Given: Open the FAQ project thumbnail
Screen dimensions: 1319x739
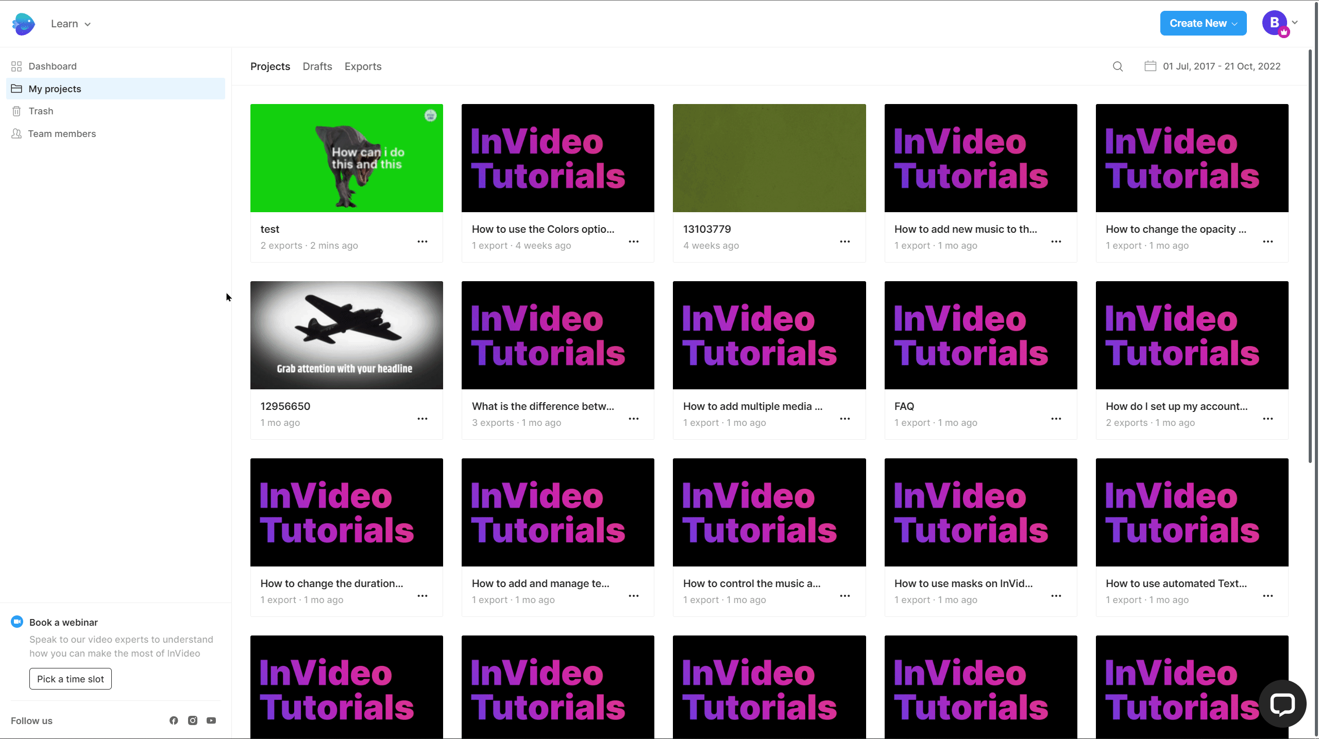Looking at the screenshot, I should click(981, 335).
